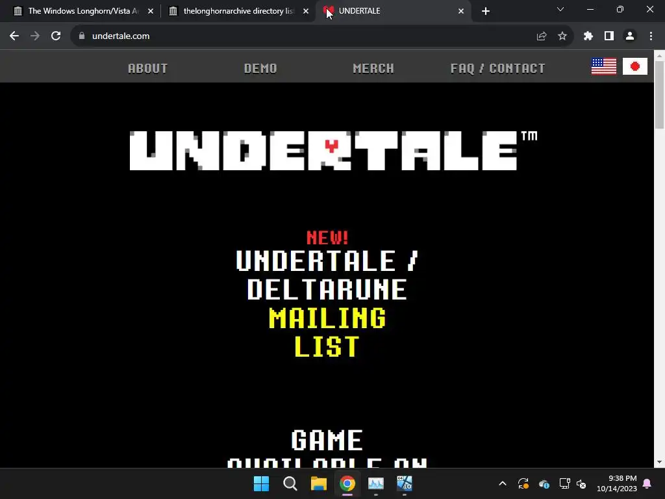The width and height of the screenshot is (665, 499).
Task: Open Windows taskbar search
Action: tap(290, 483)
